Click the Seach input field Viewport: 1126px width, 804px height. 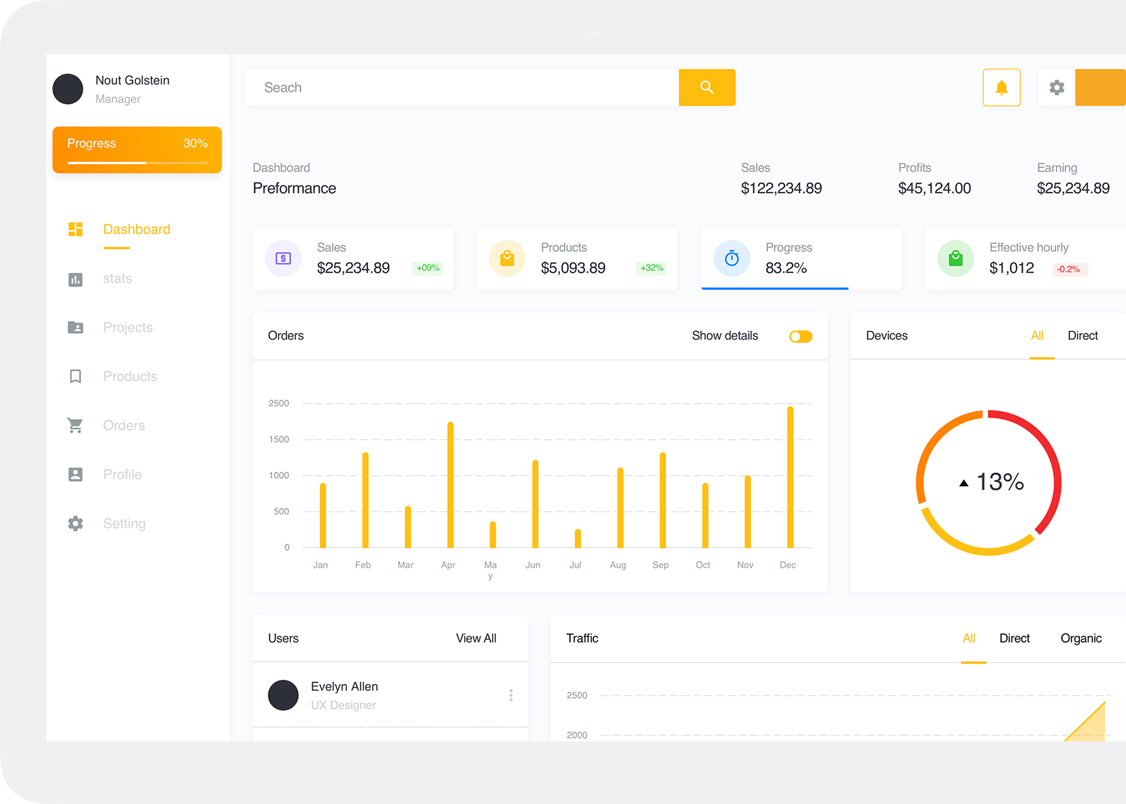(x=463, y=88)
